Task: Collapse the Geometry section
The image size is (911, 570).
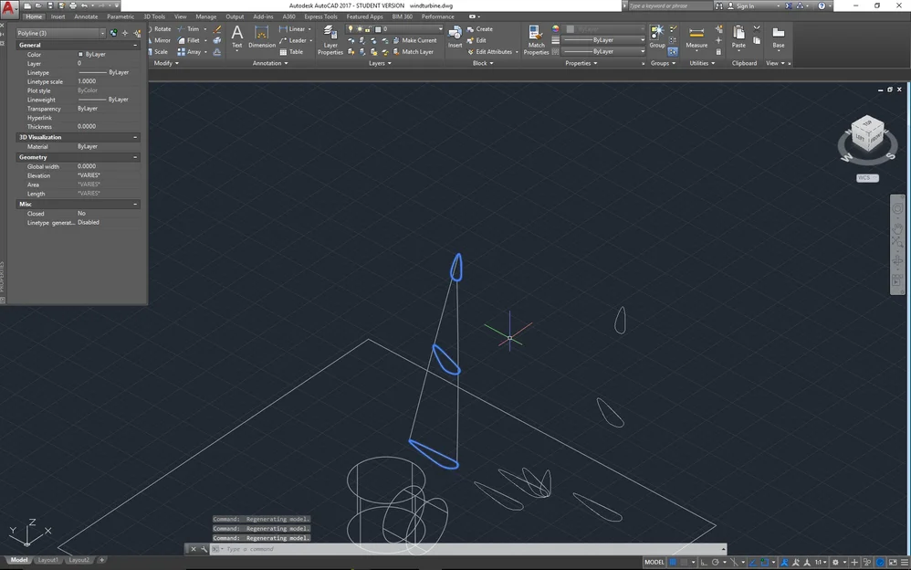Action: [135, 157]
